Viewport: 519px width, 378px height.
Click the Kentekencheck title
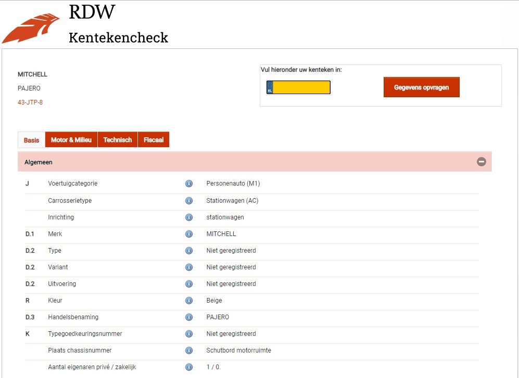coord(119,38)
